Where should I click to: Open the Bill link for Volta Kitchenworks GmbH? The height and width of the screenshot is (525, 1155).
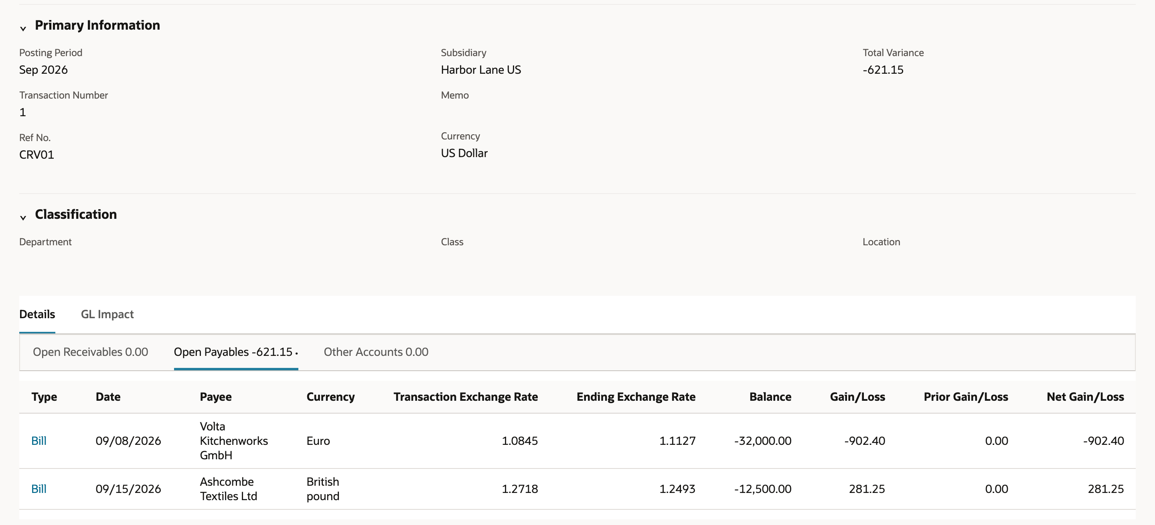pos(38,440)
